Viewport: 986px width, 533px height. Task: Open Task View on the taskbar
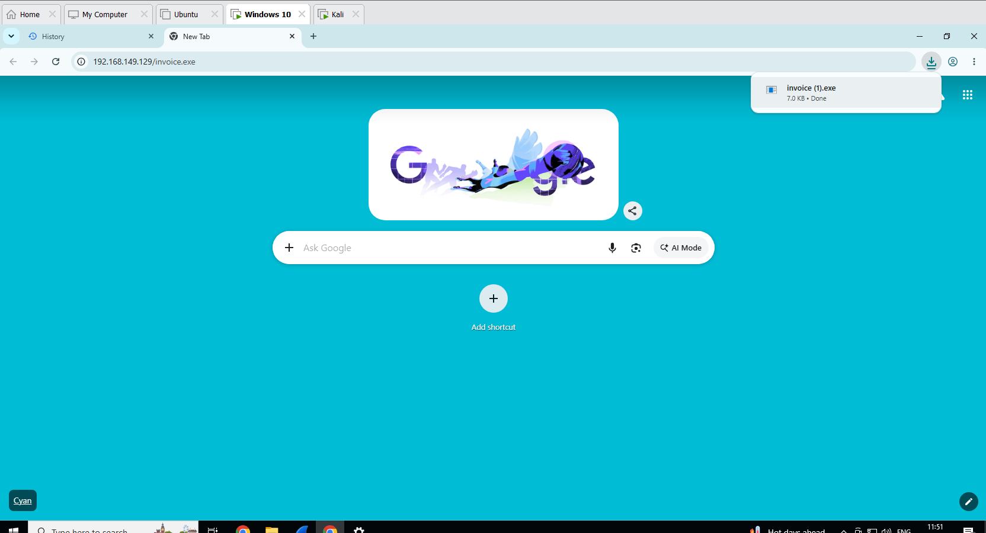(x=213, y=529)
